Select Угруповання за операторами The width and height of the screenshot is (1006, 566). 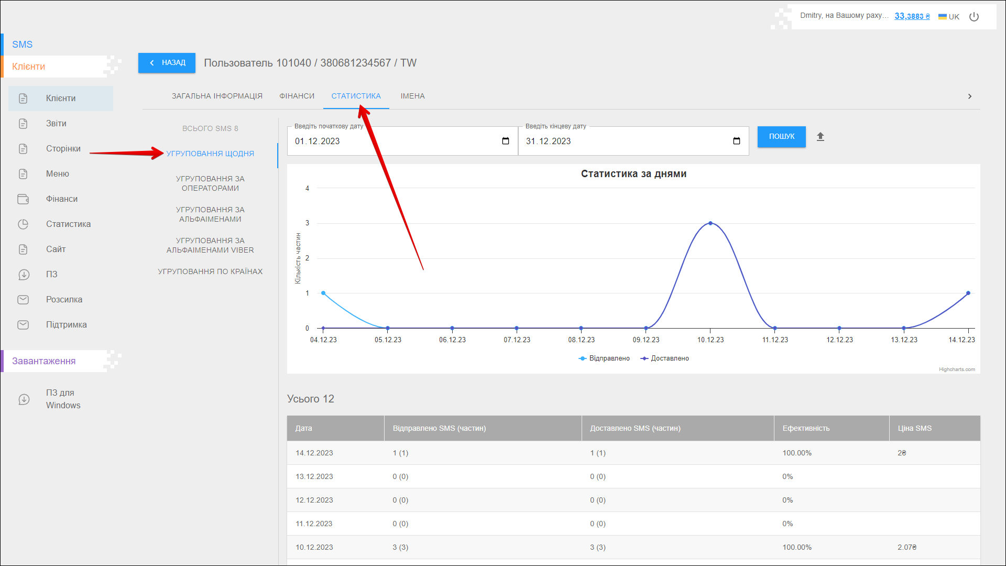(x=210, y=183)
